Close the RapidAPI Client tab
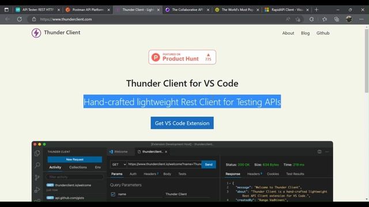 point(307,10)
